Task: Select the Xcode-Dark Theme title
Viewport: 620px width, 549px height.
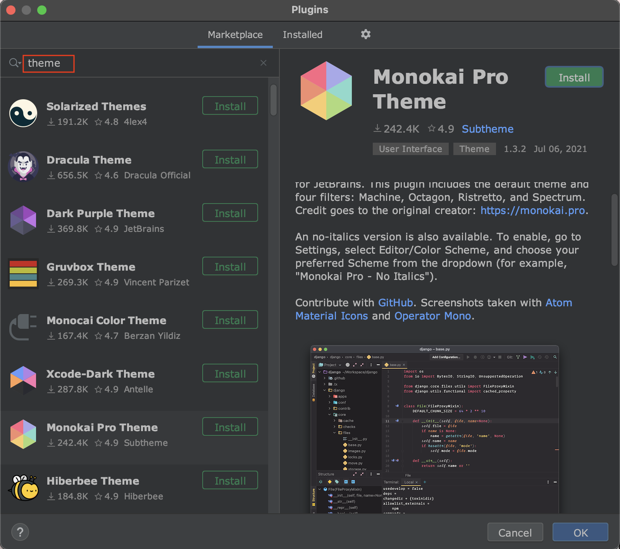Action: point(101,374)
